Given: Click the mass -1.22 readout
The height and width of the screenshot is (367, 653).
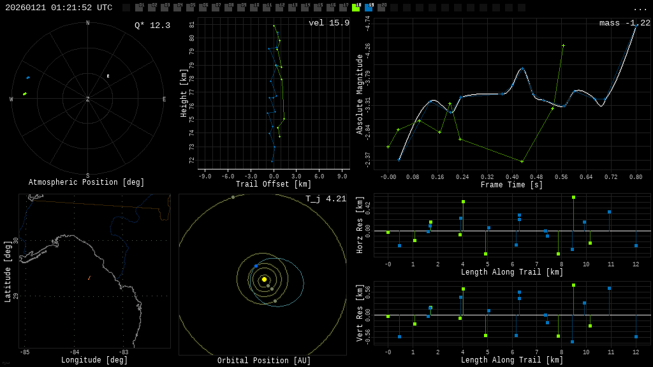Looking at the screenshot, I should (624, 23).
